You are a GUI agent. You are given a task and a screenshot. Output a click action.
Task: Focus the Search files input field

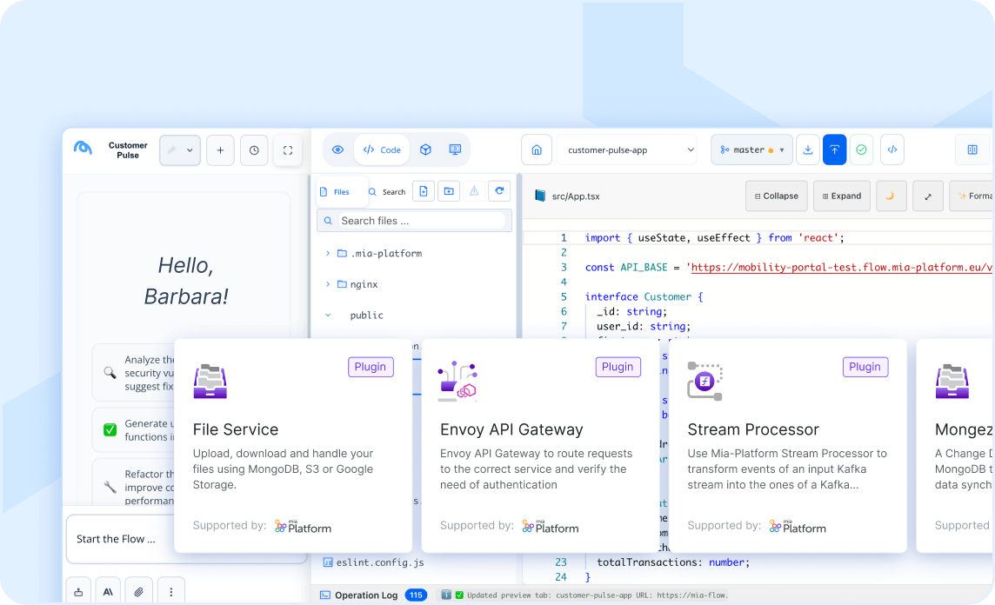(414, 221)
